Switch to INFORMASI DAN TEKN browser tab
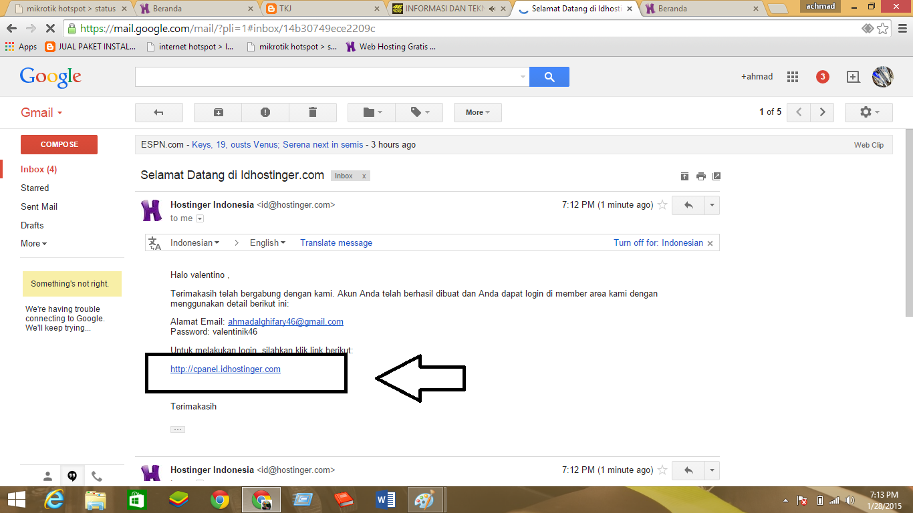This screenshot has width=913, height=513. coord(448,9)
